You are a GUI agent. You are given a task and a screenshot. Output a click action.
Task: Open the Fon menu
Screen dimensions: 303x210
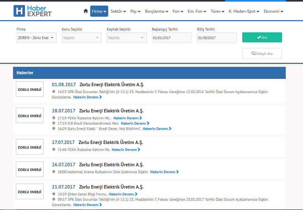coord(178,11)
